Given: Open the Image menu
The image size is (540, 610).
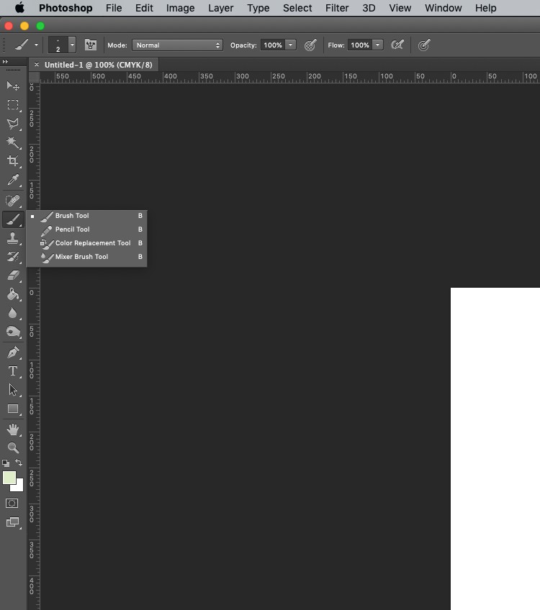Looking at the screenshot, I should click(180, 8).
